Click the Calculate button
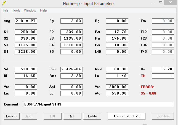 (x=163, y=116)
